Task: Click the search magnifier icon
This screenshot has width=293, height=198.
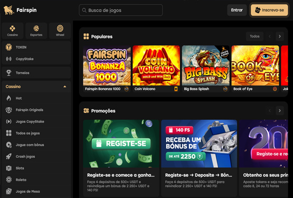Action: 84,10
